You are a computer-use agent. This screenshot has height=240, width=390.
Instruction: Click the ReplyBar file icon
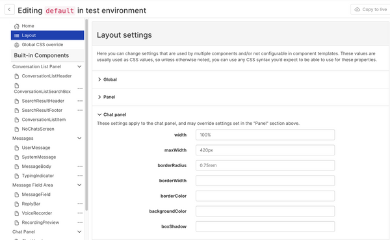[17, 204]
